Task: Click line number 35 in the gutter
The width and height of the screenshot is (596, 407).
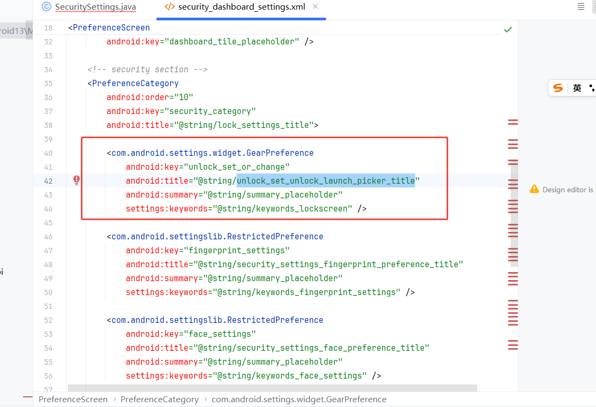Action: tap(48, 84)
